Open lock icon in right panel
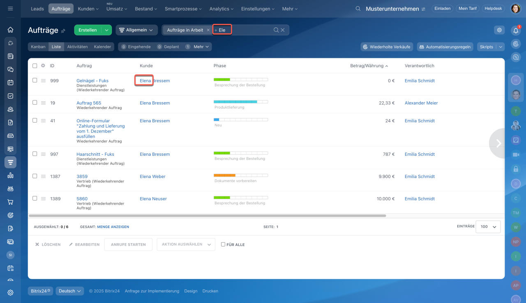Viewport: 526px width, 303px height. [516, 169]
